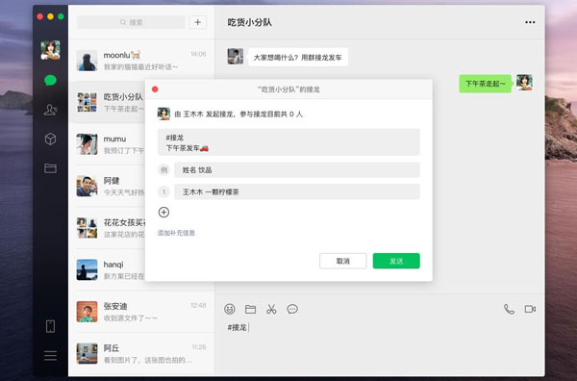This screenshot has height=381, width=577.
Task: Click initiator avatar in the 接龙 dialog
Action: (x=163, y=114)
